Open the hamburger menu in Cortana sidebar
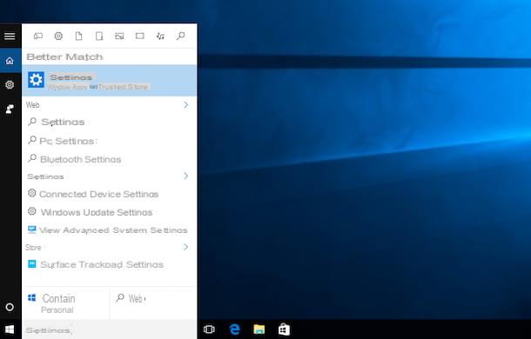Image resolution: width=531 pixels, height=339 pixels. coord(10,36)
